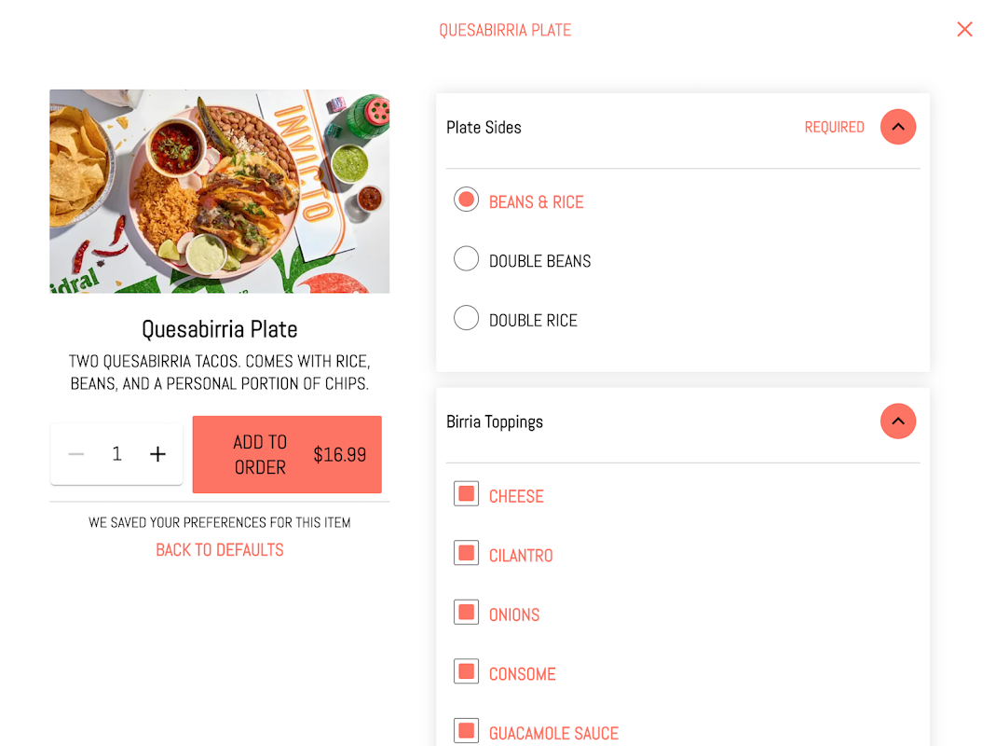The height and width of the screenshot is (746, 995).
Task: Reset preferences via Back to Defaults
Action: coord(220,550)
